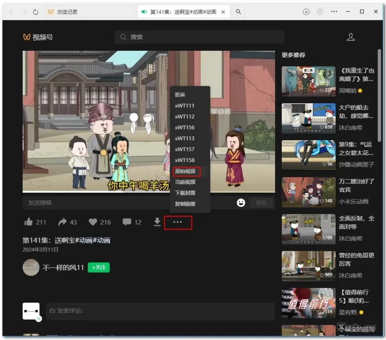The height and width of the screenshot is (340, 386).
Task: Click the browser back arrow
Action: 11,12
